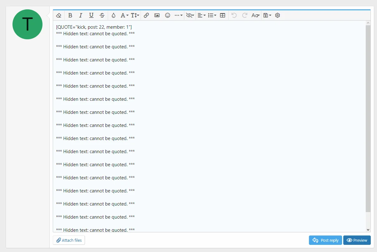The height and width of the screenshot is (252, 377).
Task: Redo the last edit
Action: pyautogui.click(x=244, y=15)
